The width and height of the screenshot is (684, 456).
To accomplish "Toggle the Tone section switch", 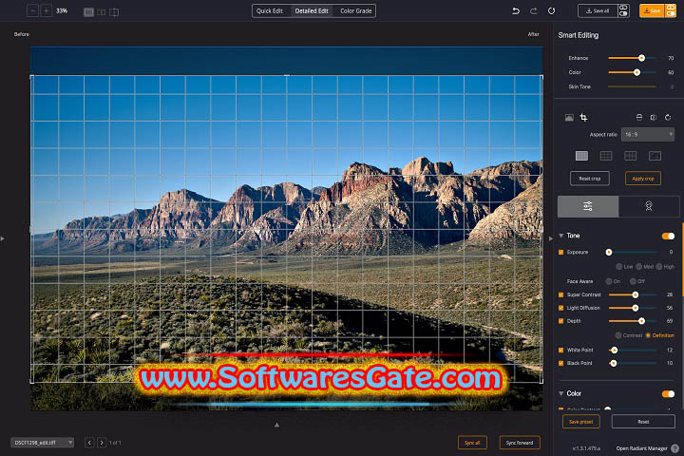I will tap(668, 236).
